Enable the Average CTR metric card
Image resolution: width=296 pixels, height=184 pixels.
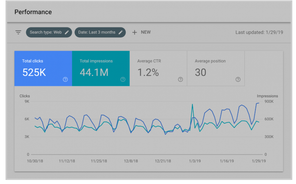click(x=159, y=68)
